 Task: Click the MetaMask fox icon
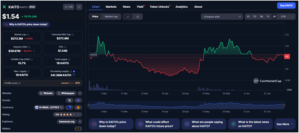click(78, 107)
